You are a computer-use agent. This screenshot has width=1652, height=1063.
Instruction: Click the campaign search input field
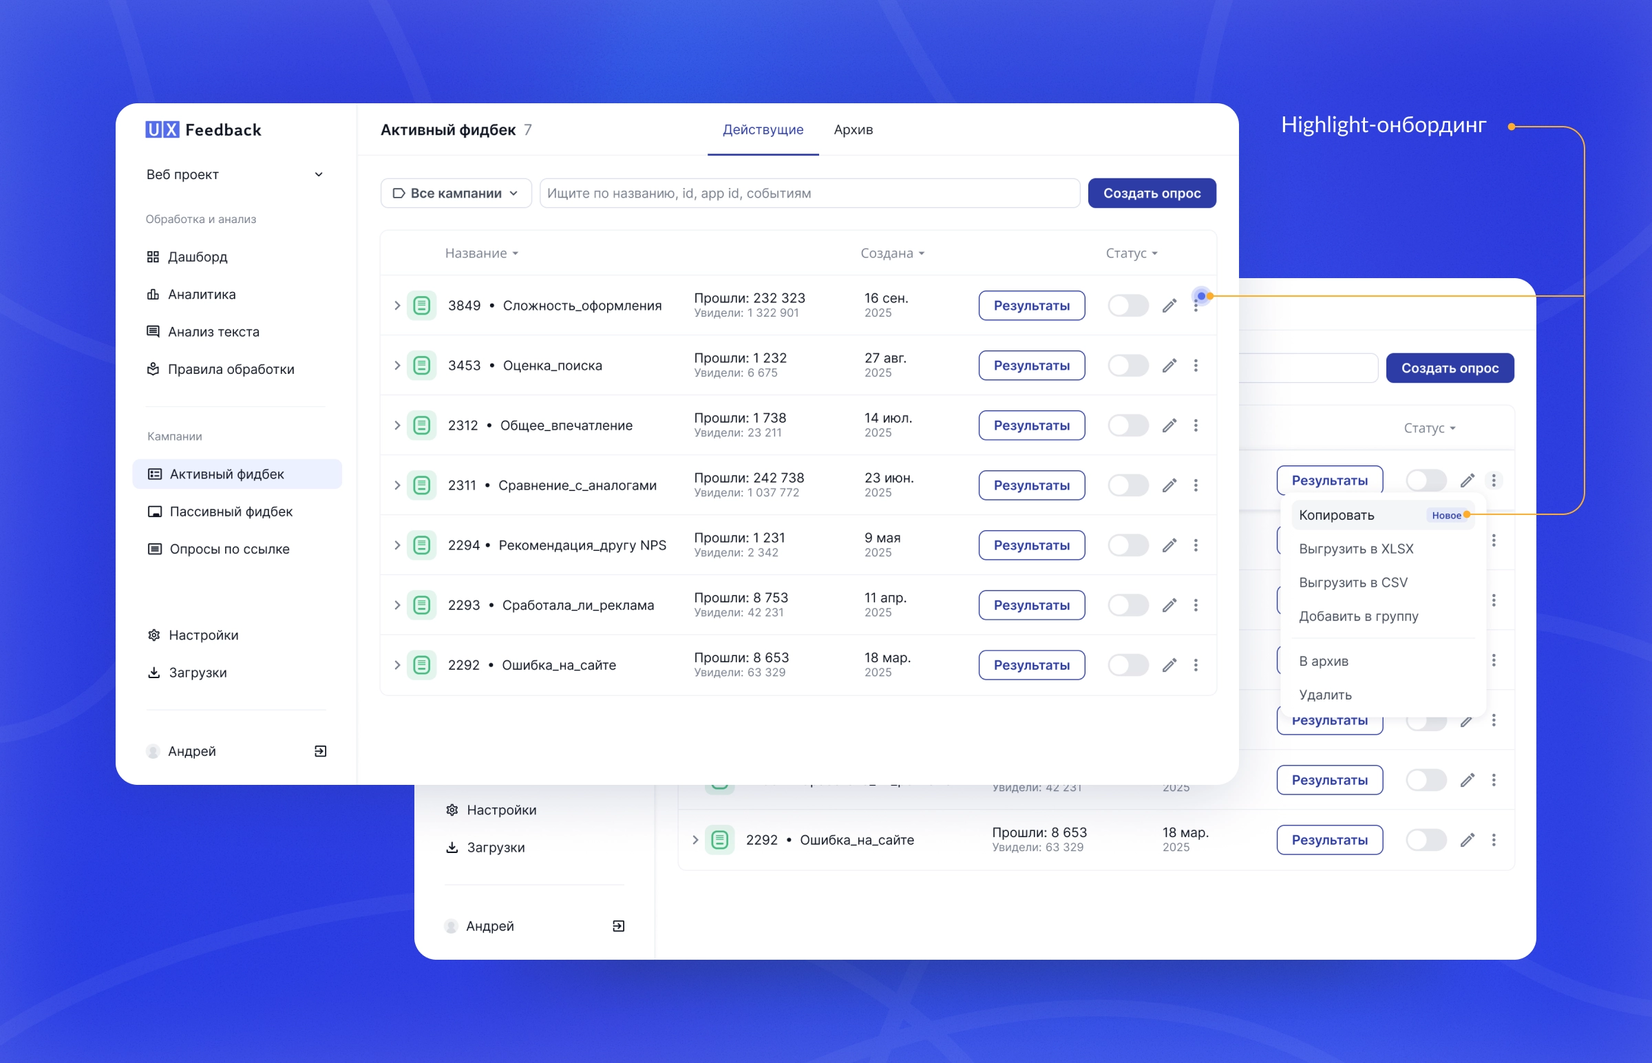tap(809, 193)
